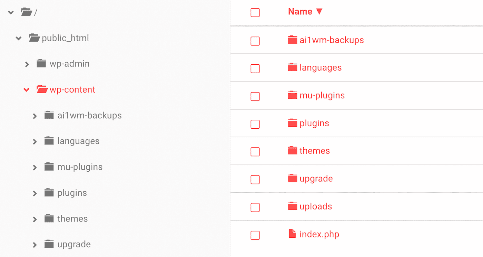This screenshot has height=257, width=483.
Task: Open the mu-plugins folder from the file list
Action: pyautogui.click(x=322, y=95)
